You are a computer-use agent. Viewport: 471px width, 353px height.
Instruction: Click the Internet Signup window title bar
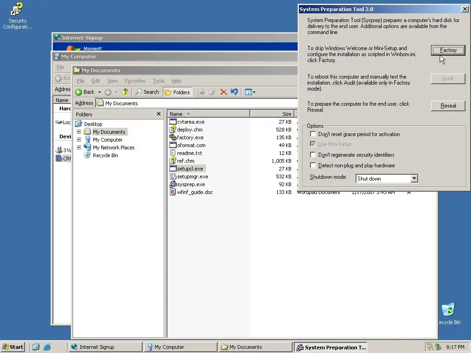175,38
